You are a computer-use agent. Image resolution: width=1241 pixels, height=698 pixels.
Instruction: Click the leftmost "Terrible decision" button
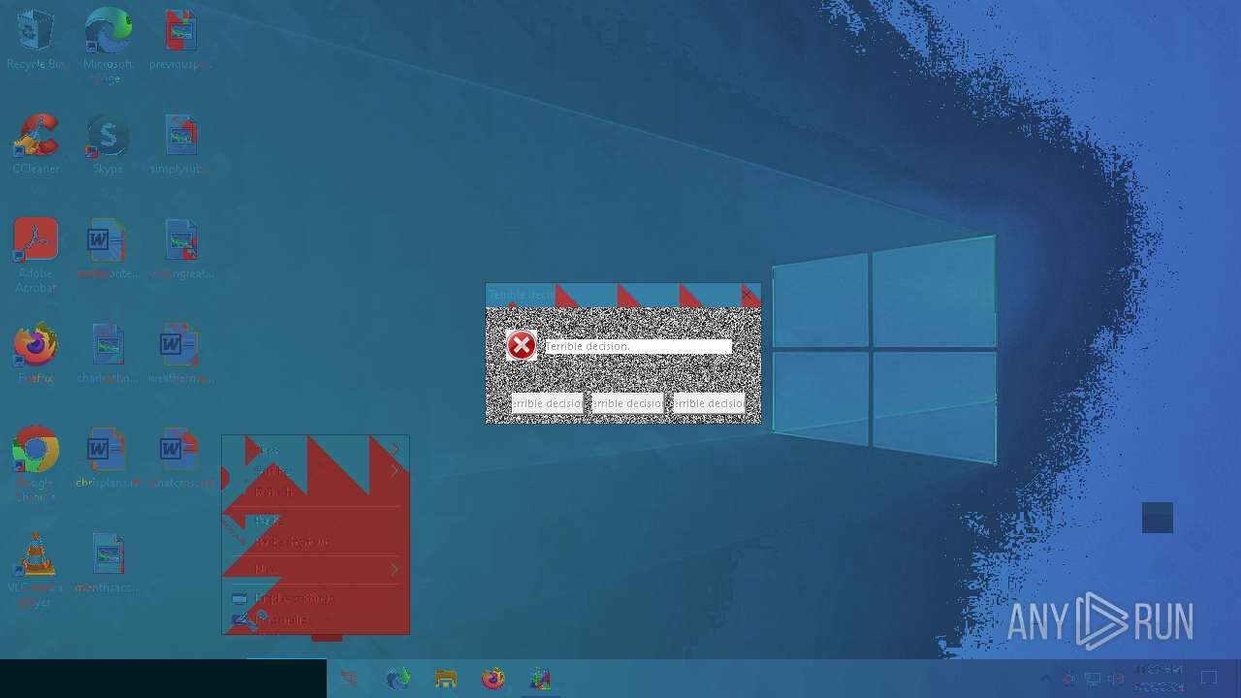click(548, 403)
